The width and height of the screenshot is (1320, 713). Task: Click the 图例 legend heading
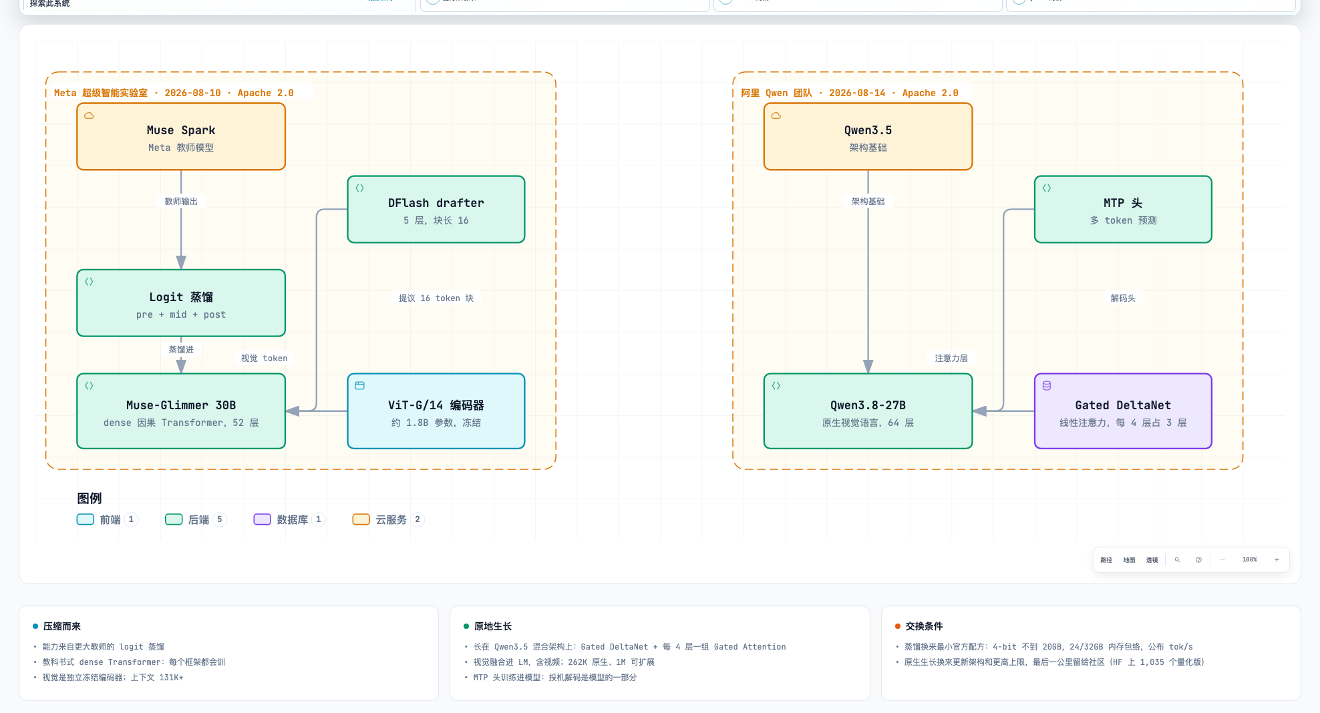(90, 498)
